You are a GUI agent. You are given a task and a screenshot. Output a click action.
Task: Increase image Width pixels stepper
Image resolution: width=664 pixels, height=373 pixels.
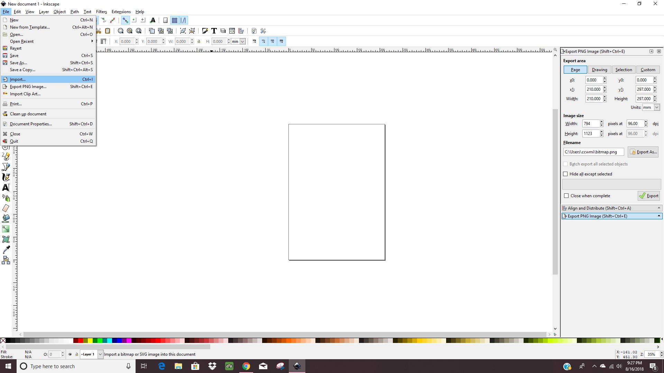click(602, 122)
